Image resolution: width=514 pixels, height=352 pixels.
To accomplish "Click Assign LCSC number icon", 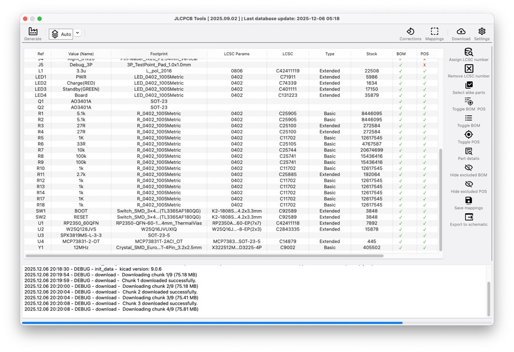I will pos(468,53).
